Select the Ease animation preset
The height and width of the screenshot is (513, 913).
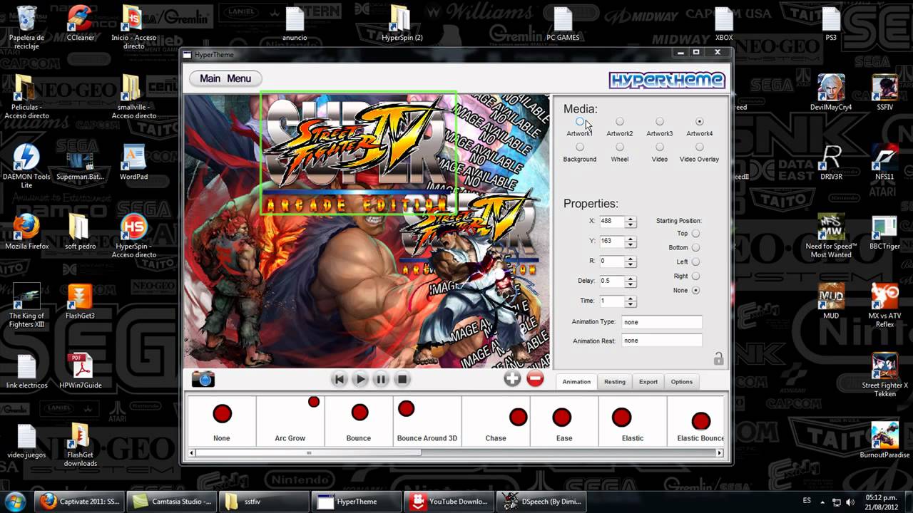[564, 422]
